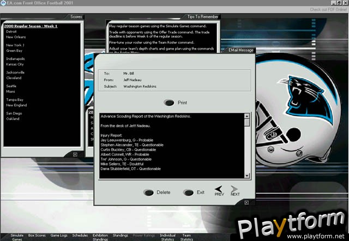Click Detroit in the Scores list

11,32
